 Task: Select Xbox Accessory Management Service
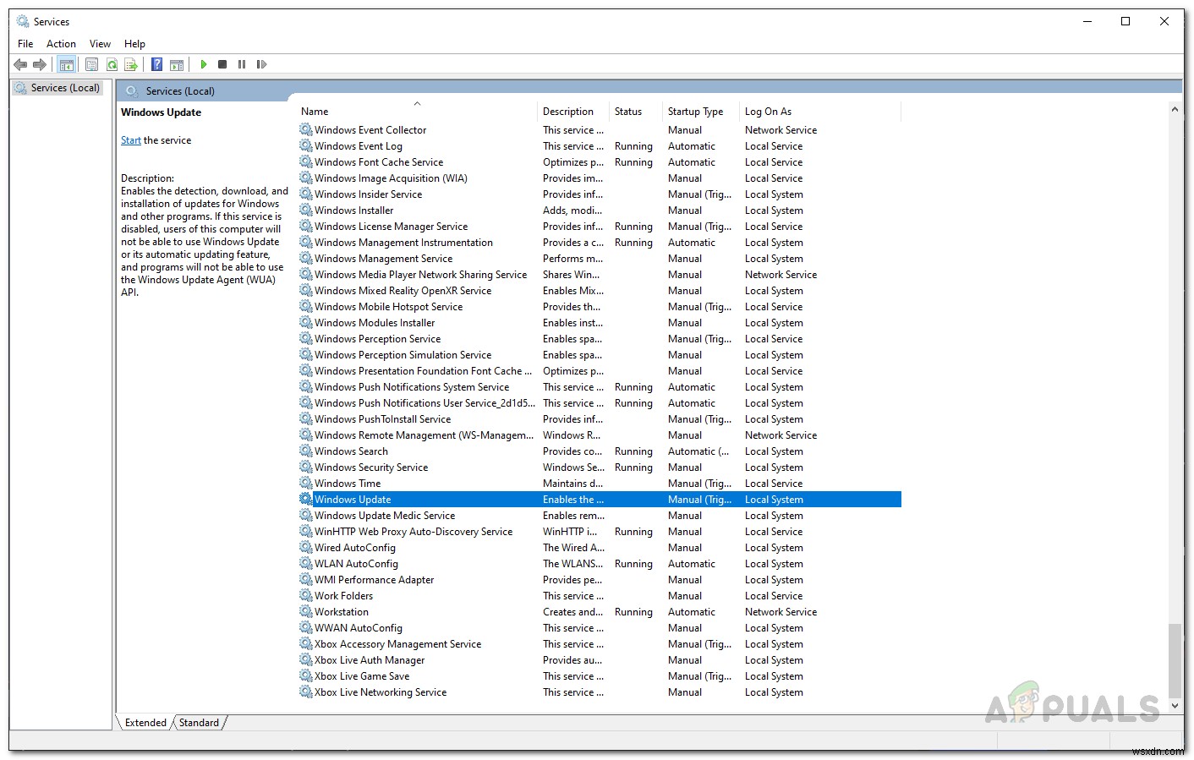(600, 643)
